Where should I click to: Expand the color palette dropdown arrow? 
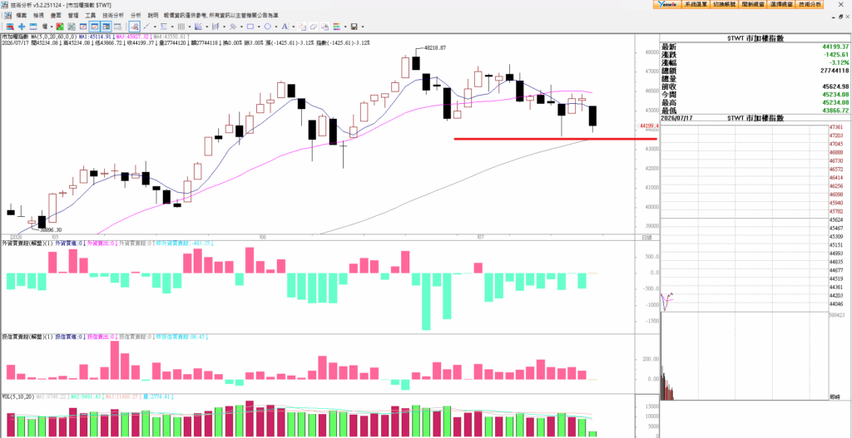coord(345,27)
